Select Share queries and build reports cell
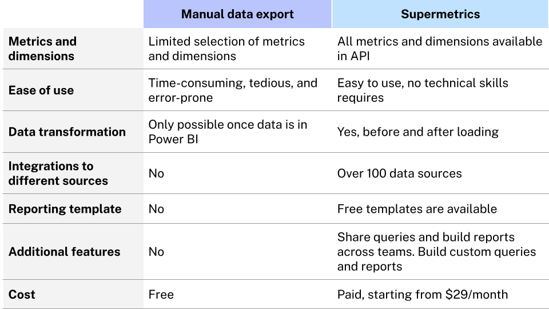The image size is (549, 309). pos(436,252)
